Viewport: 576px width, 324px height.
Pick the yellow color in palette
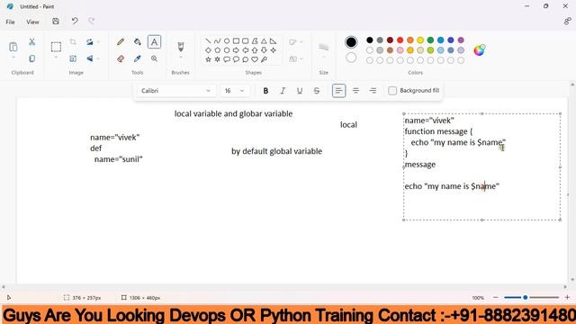(x=420, y=40)
